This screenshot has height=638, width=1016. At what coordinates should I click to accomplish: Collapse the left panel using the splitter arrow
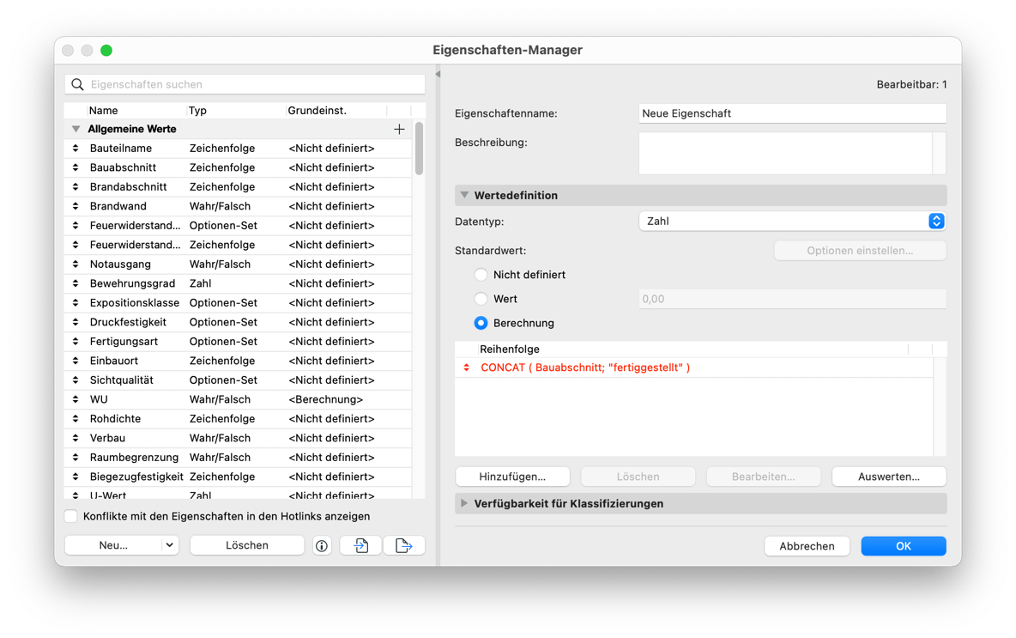438,75
